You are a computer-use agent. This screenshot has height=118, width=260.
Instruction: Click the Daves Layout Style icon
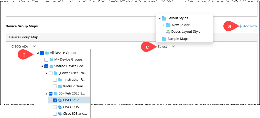tap(168, 32)
